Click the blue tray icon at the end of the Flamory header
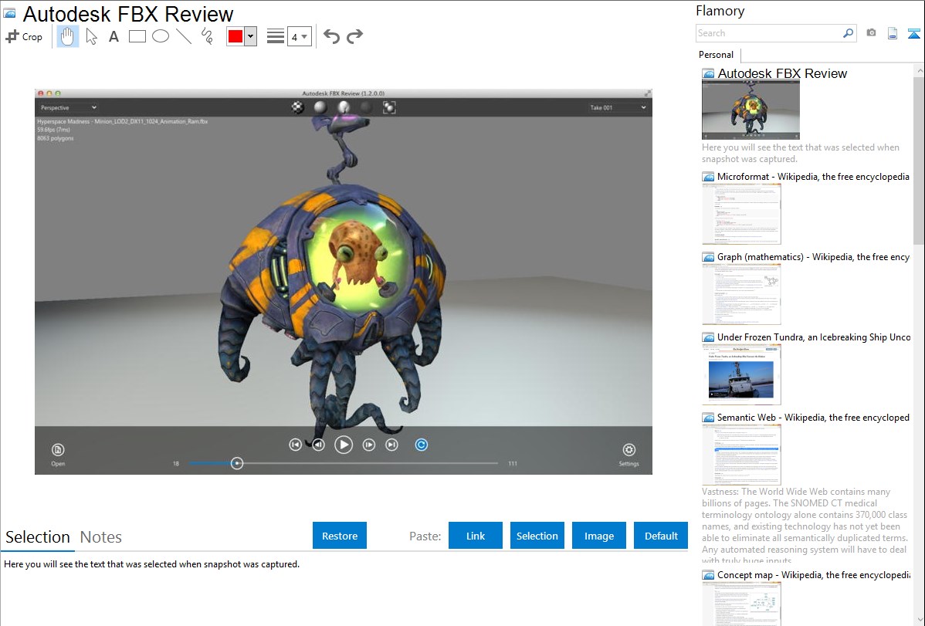 coord(913,33)
